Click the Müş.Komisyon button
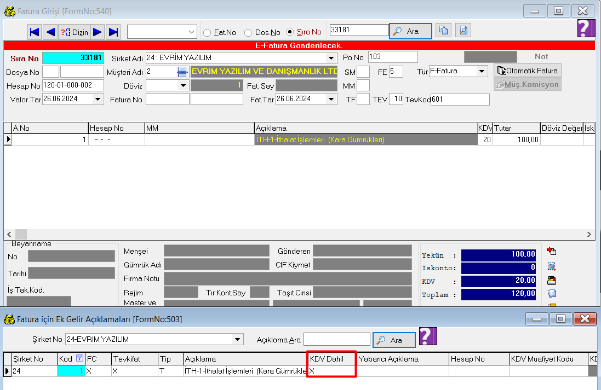This screenshot has height=390, width=601. click(528, 84)
